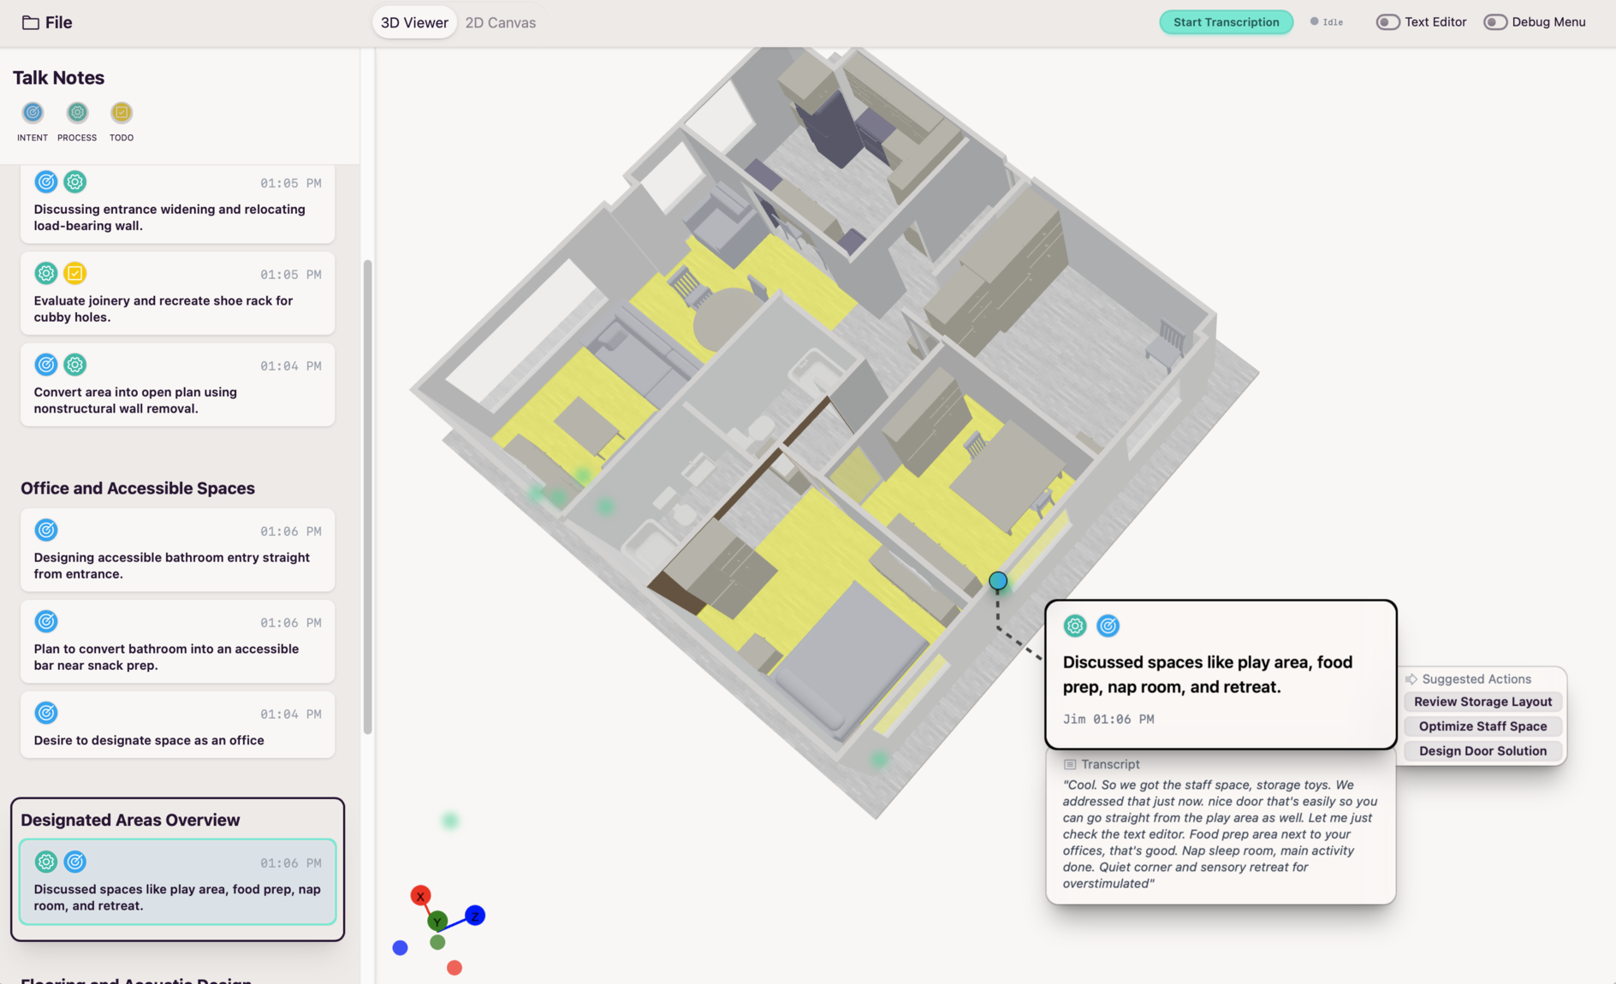Click the red X axis gizmo handle
1616x984 pixels.
pyautogui.click(x=419, y=896)
